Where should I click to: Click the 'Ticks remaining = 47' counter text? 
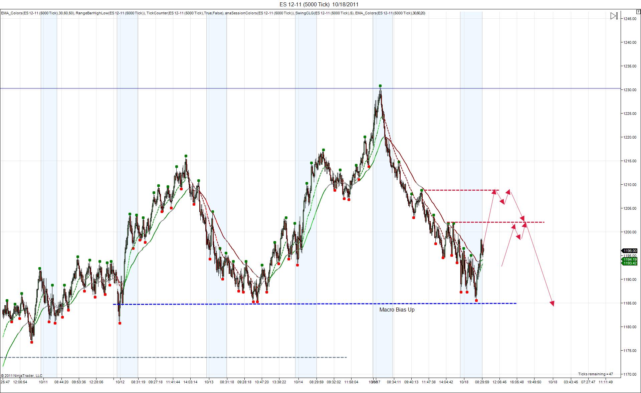pyautogui.click(x=596, y=374)
